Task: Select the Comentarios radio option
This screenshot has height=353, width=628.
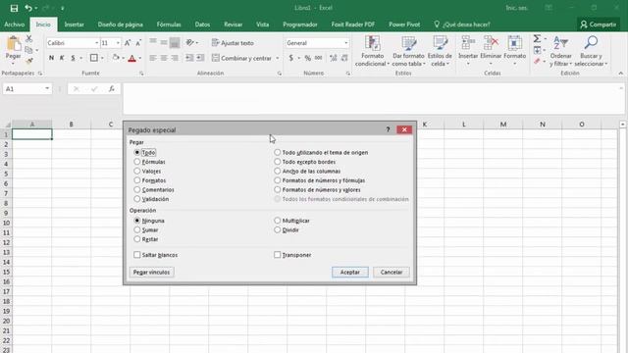Action: [x=137, y=189]
